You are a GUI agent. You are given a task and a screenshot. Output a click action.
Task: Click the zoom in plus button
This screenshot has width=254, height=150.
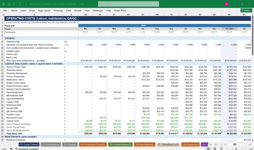(x=246, y=149)
